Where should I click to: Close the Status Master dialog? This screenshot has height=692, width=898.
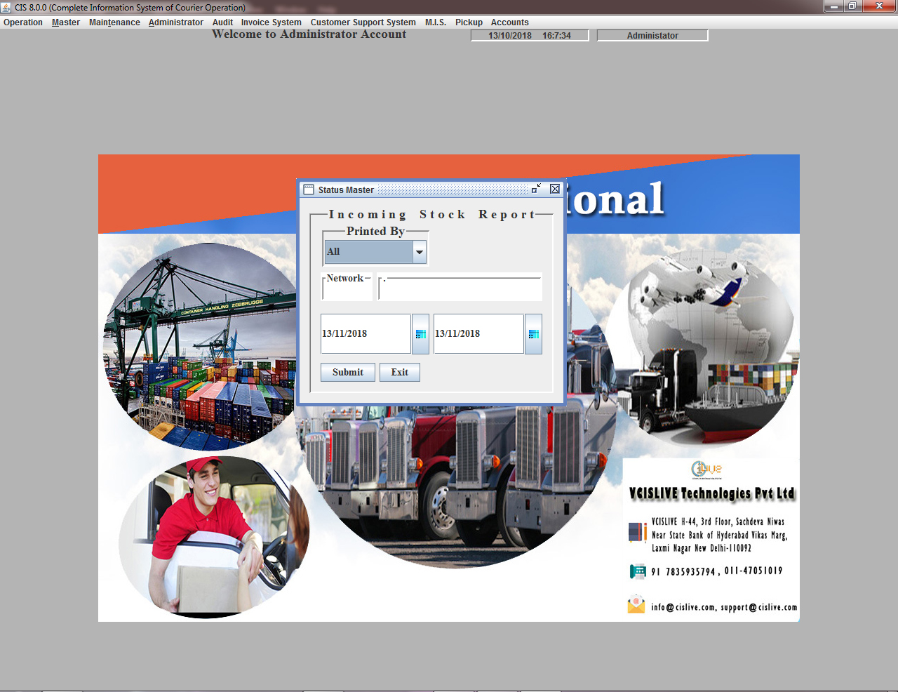[x=555, y=189]
